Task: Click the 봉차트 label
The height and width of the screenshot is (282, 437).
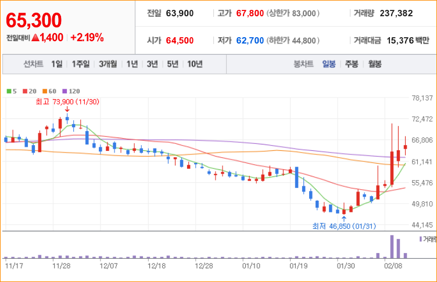Action: click(303, 64)
